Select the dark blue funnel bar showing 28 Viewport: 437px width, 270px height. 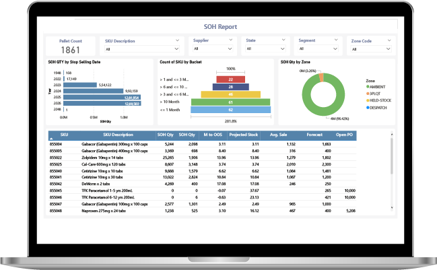pos(230,87)
